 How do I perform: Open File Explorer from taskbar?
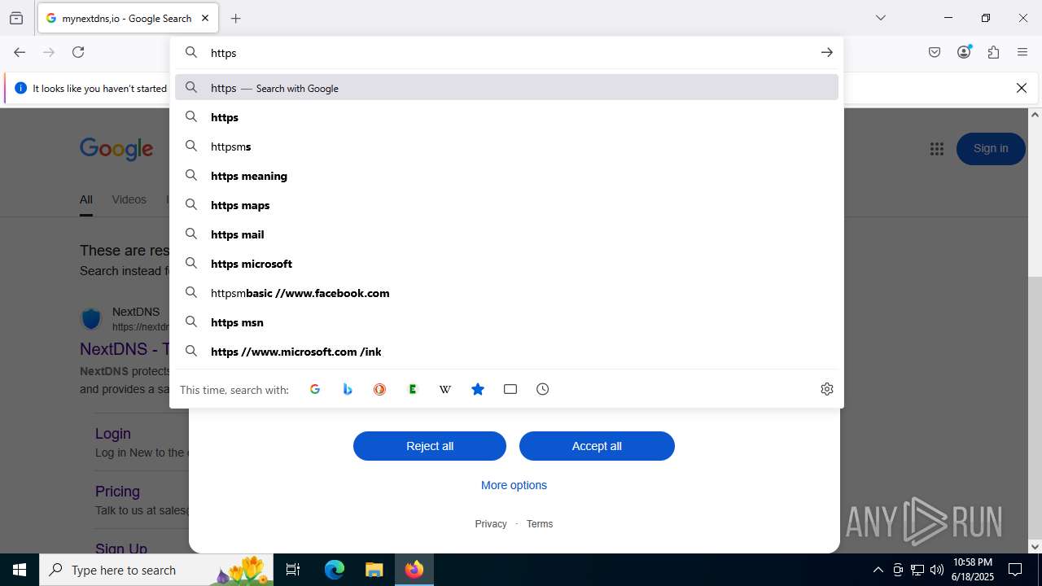pos(374,570)
